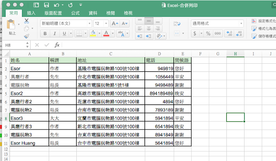
Task: Click the text orientation icon
Action: pos(159,36)
